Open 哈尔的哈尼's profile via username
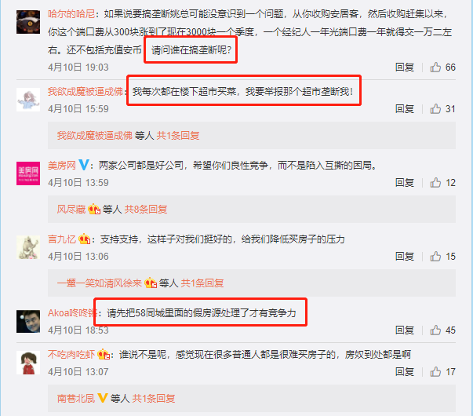The height and width of the screenshot is (416, 473). pos(71,14)
